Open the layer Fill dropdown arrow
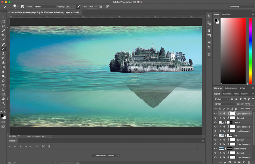The width and height of the screenshot is (255, 164). (x=253, y=109)
